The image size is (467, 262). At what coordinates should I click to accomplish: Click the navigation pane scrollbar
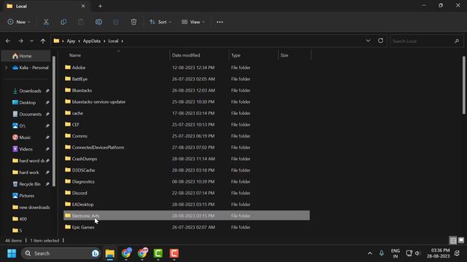click(x=54, y=122)
